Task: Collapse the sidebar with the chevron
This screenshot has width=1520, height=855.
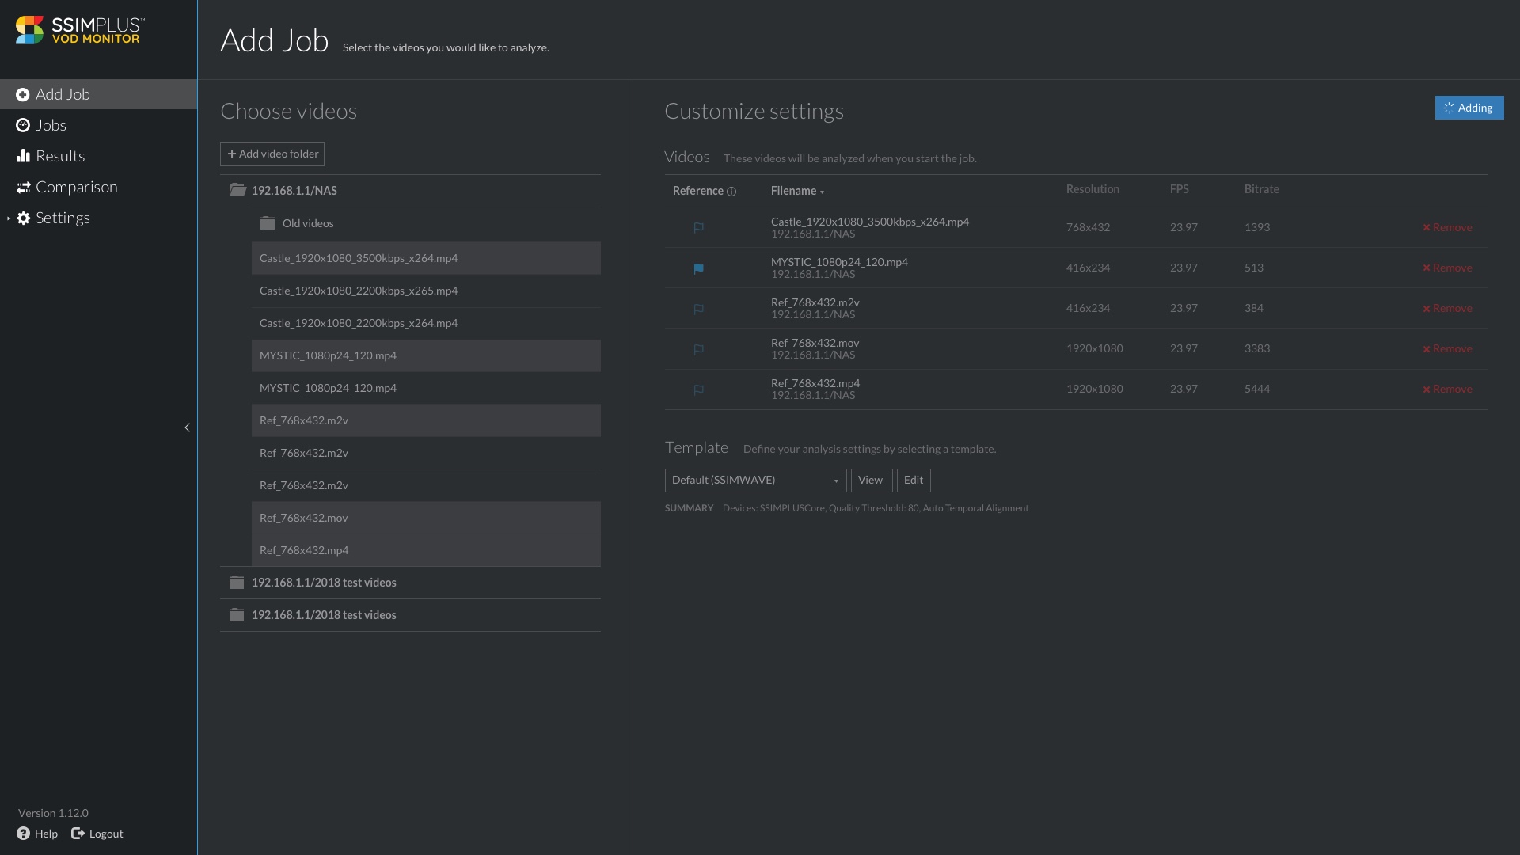Action: coord(187,427)
